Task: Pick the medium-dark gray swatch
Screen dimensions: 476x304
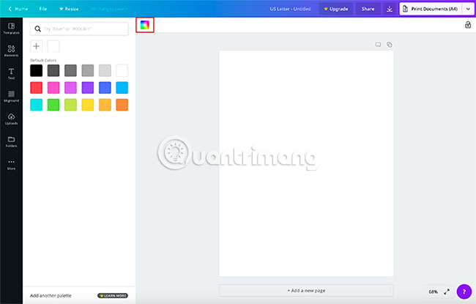Action: coord(70,70)
